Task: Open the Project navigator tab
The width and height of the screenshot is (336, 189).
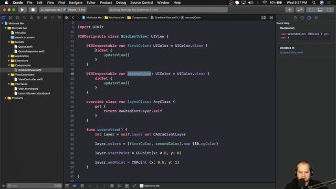Action: (4, 17)
